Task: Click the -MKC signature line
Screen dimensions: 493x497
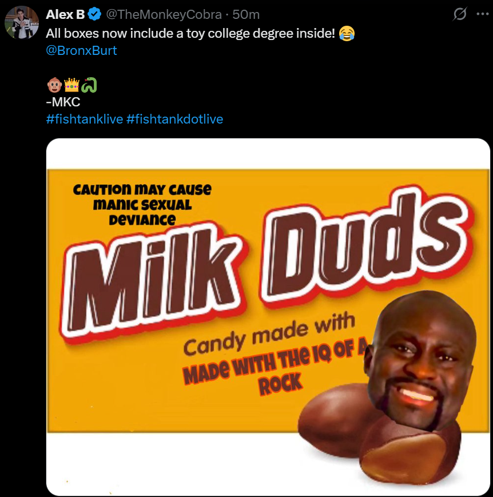Action: [63, 103]
